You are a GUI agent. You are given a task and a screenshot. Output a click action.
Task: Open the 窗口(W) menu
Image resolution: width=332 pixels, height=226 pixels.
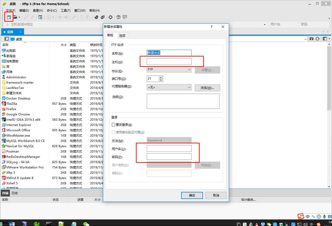(80, 11)
